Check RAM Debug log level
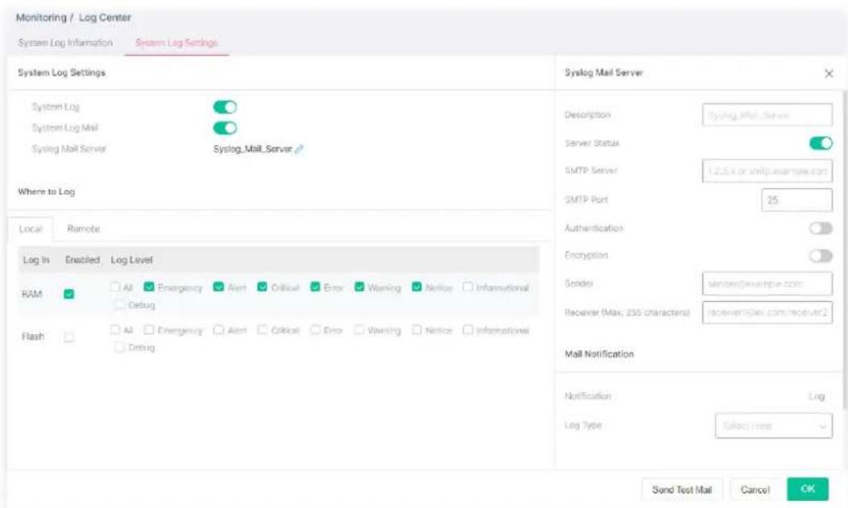The height and width of the screenshot is (508, 848). tap(119, 305)
